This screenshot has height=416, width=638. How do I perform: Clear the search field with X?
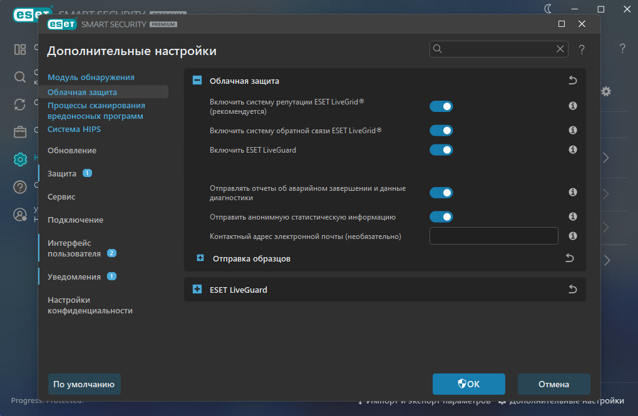click(560, 49)
